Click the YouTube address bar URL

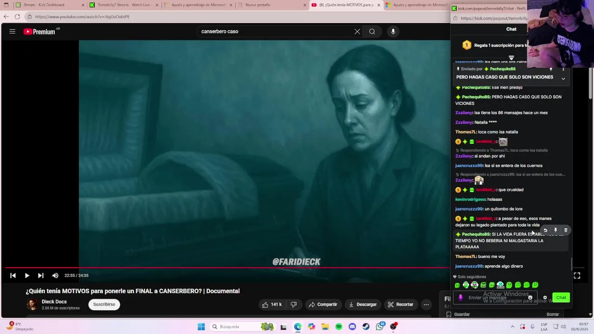[82, 17]
